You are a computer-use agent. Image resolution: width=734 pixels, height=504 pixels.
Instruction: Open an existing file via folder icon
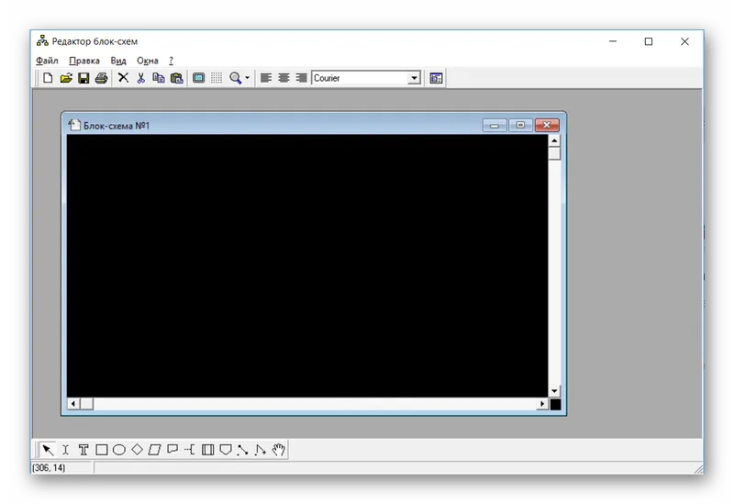pyautogui.click(x=66, y=78)
